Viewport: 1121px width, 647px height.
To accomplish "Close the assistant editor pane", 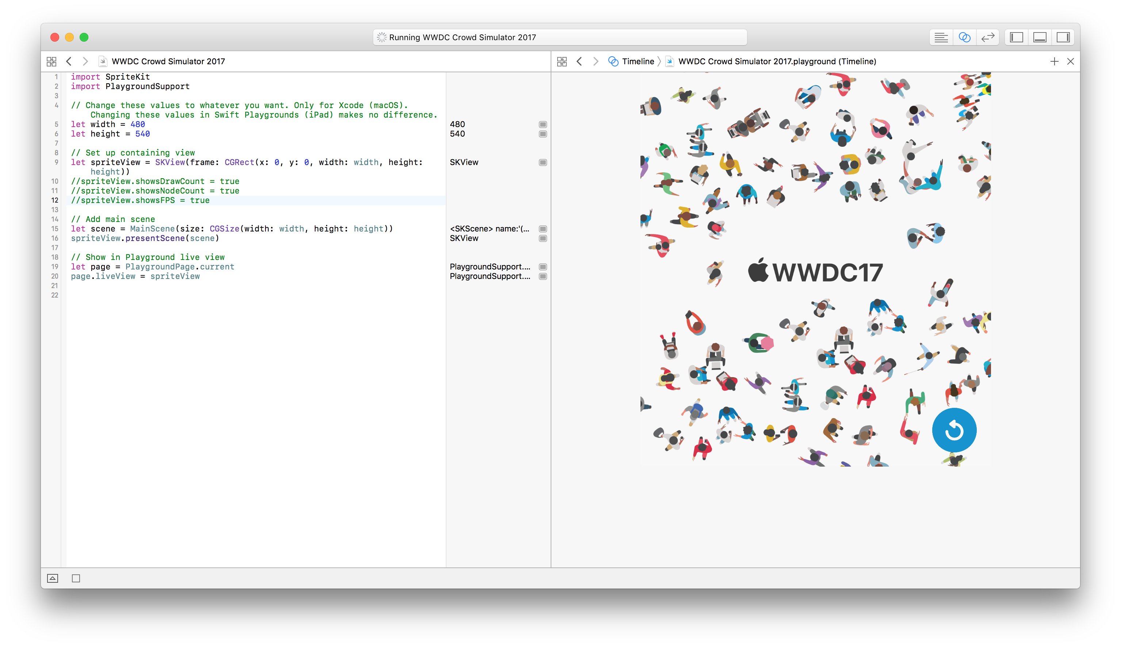I will tap(1070, 61).
